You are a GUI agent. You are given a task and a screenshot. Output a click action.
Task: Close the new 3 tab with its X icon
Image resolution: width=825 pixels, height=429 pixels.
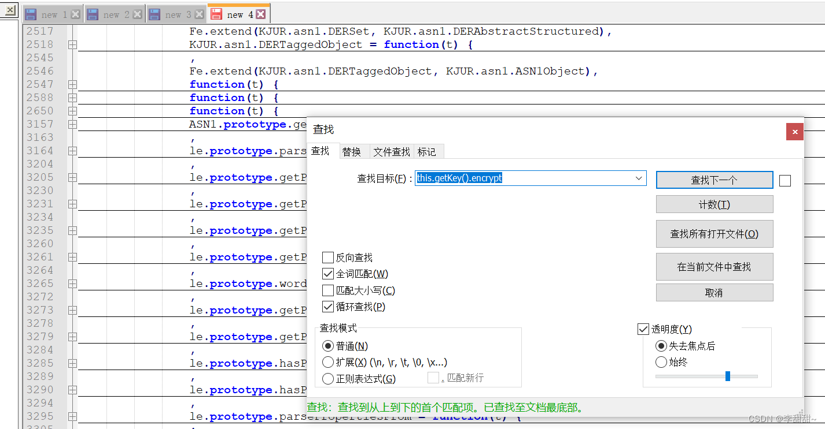199,14
